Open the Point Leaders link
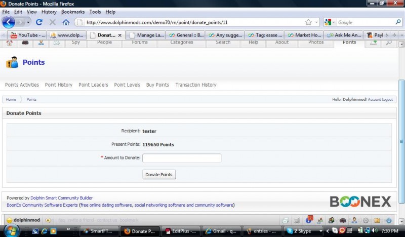This screenshot has width=405, height=237. 93,85
